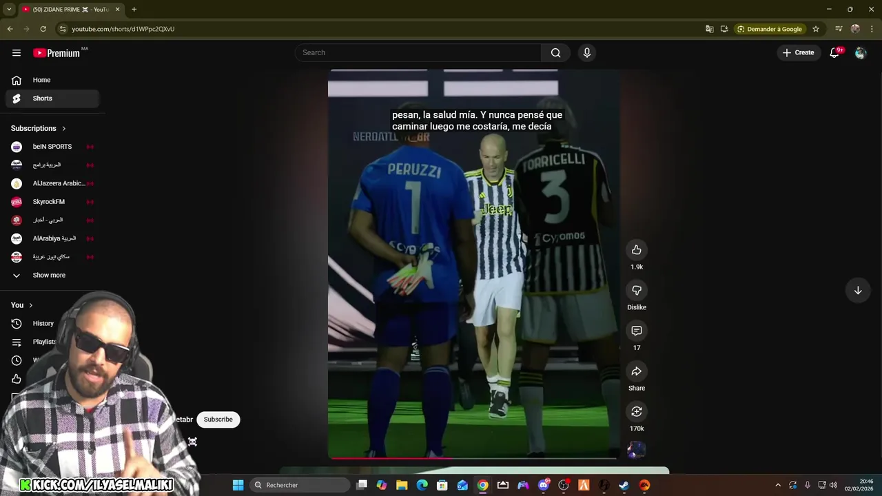The width and height of the screenshot is (882, 496).
Task: Open the Short's sound thumbnail
Action: click(637, 450)
